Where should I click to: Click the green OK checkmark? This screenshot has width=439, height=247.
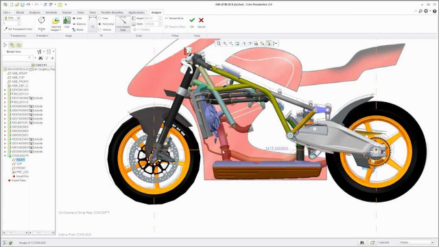pyautogui.click(x=192, y=20)
